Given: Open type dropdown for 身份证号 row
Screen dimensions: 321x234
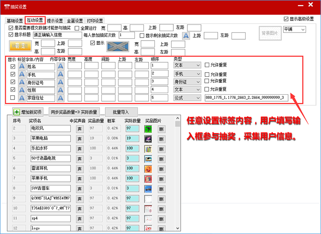Looking at the screenshot, I should [x=187, y=82].
